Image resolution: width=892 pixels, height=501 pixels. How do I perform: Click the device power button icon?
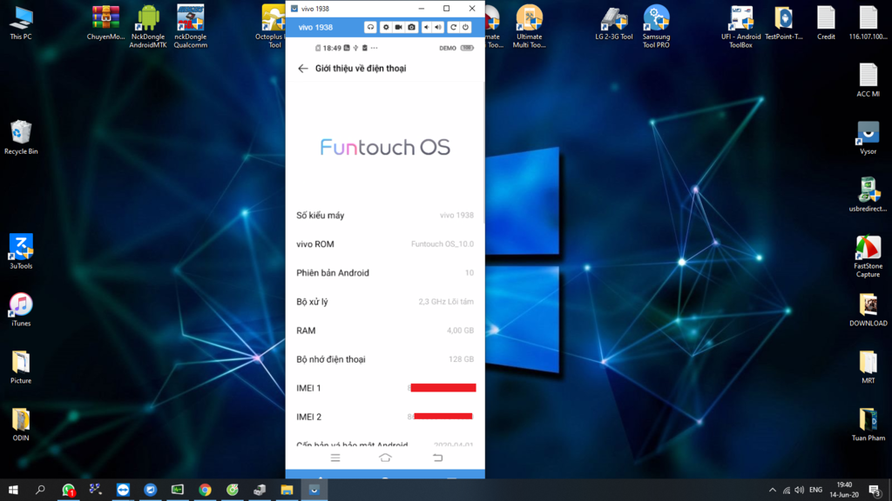(465, 27)
